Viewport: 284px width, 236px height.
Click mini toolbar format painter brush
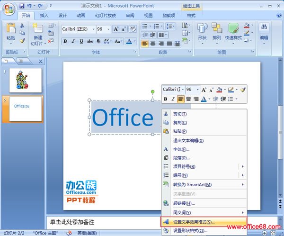pyautogui.click(x=243, y=90)
